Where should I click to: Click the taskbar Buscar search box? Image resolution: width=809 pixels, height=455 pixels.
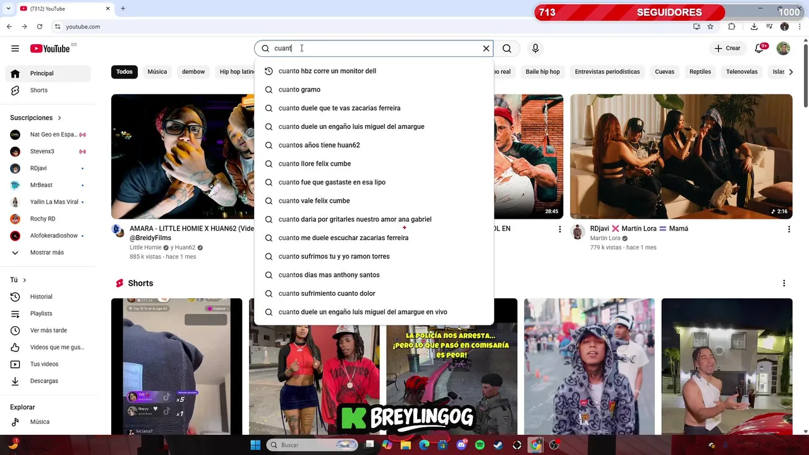click(x=311, y=445)
